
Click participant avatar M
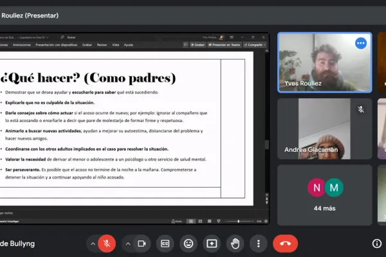[334, 188]
